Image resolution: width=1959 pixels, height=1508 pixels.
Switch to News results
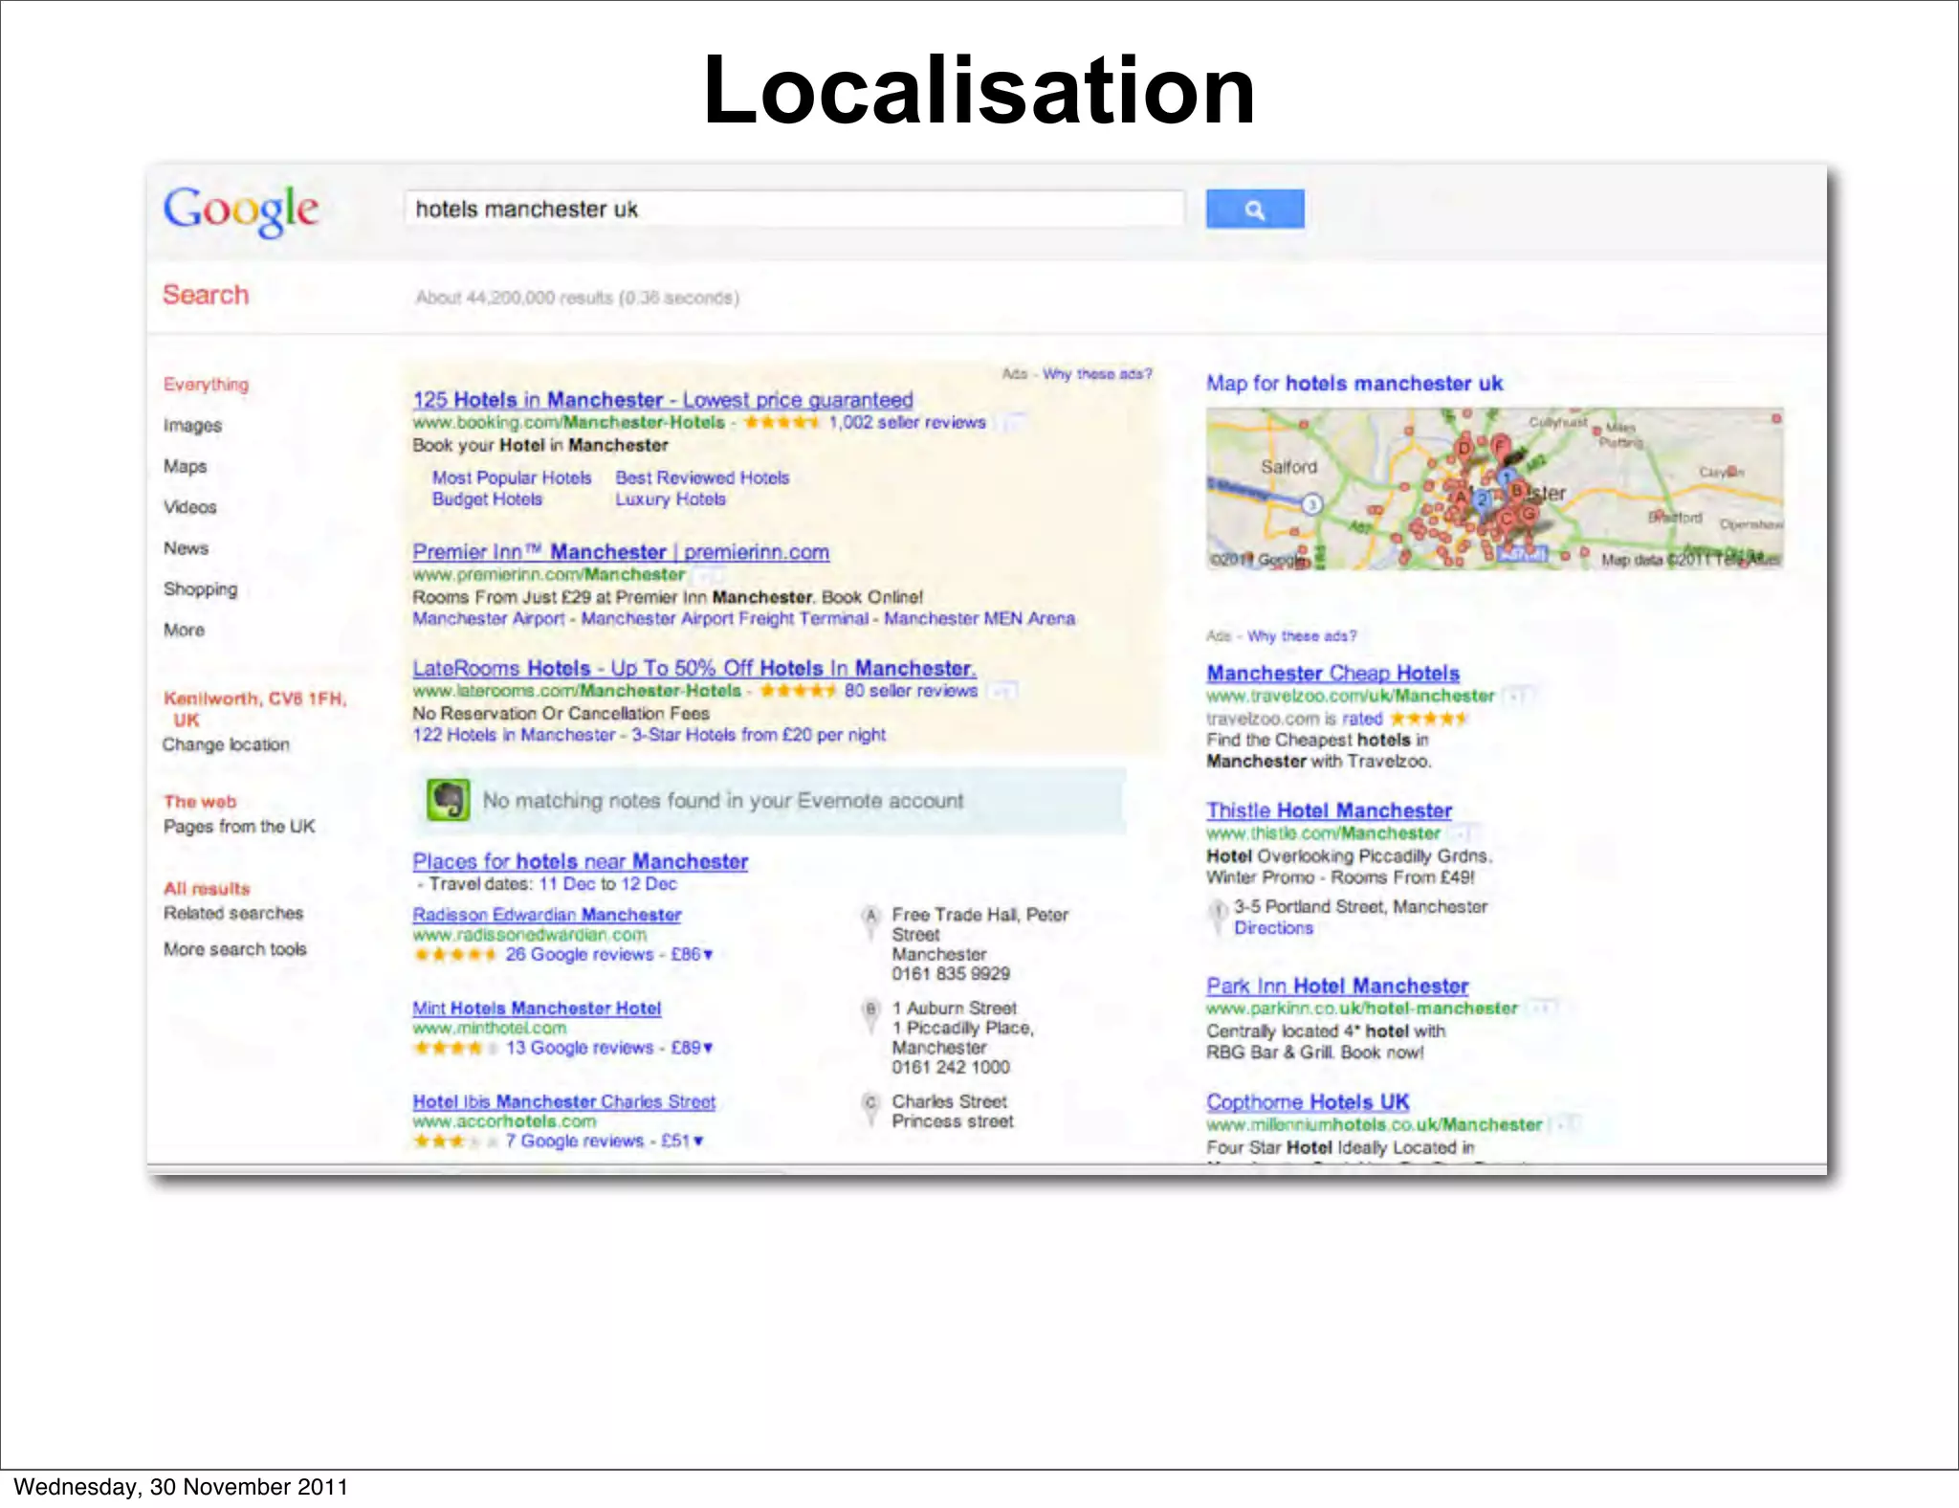click(186, 548)
